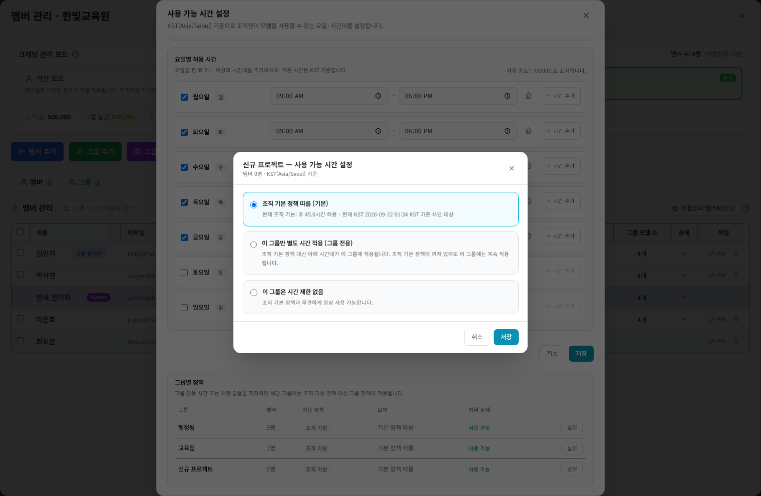Click the Tuesday 06:00 PM end time field
Screen dimensions: 761x496
(458, 131)
